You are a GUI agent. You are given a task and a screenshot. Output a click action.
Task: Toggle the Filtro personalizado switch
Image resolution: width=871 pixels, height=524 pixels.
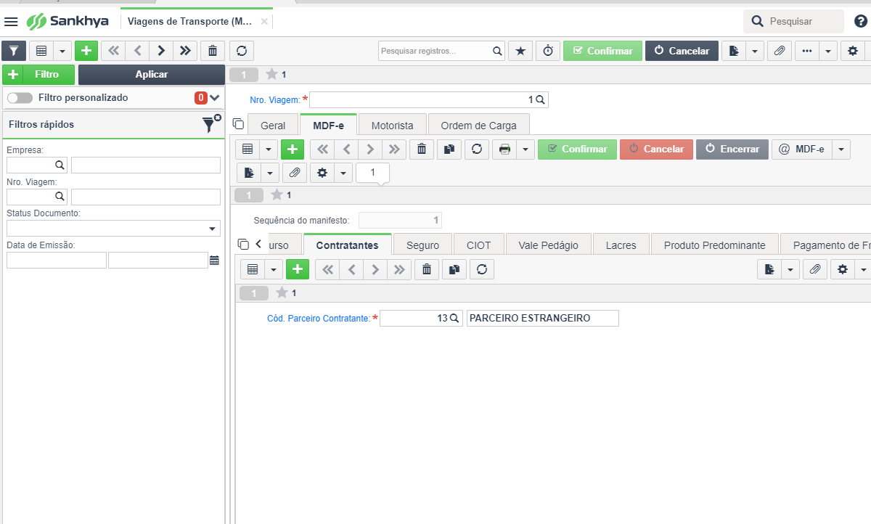pyautogui.click(x=20, y=97)
